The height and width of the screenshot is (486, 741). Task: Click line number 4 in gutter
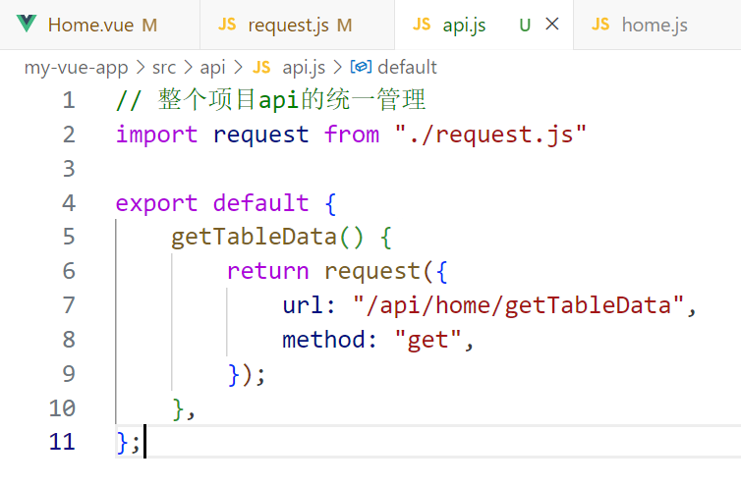tap(69, 203)
